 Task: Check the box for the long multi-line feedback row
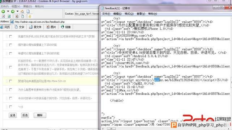(x=10, y=67)
